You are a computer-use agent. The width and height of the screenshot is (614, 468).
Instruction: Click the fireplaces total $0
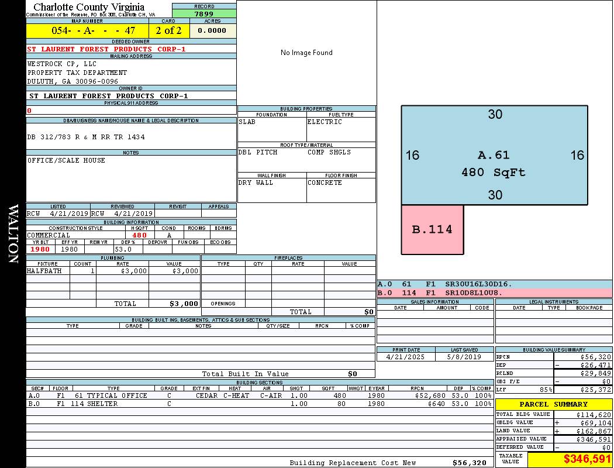[x=369, y=312]
